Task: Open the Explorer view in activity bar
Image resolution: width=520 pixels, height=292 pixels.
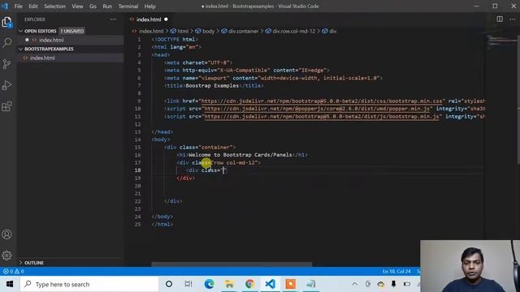Action: tap(7, 23)
